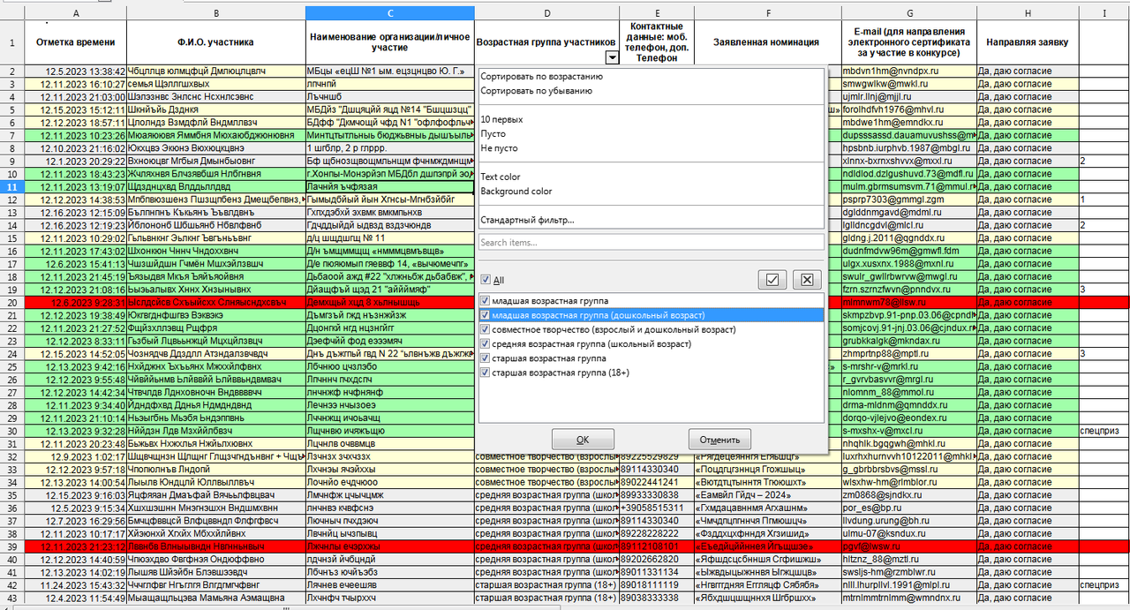This screenshot has height=610, width=1130.
Task: Click nomination cell '«Еамвйл Гйдч – 2024»'
Action: 767,495
